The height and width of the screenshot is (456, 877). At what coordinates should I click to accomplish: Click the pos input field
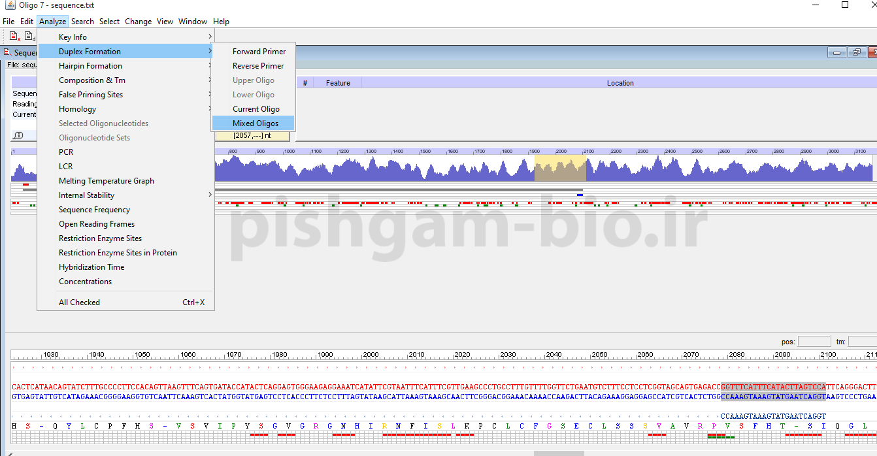click(x=814, y=342)
